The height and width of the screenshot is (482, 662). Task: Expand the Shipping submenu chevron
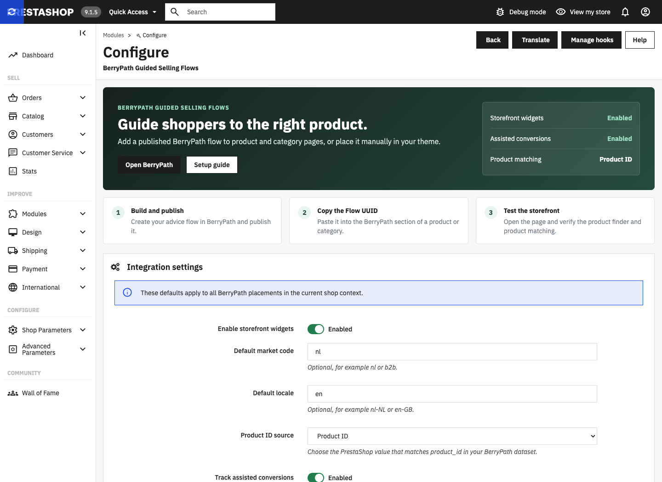[x=83, y=251]
